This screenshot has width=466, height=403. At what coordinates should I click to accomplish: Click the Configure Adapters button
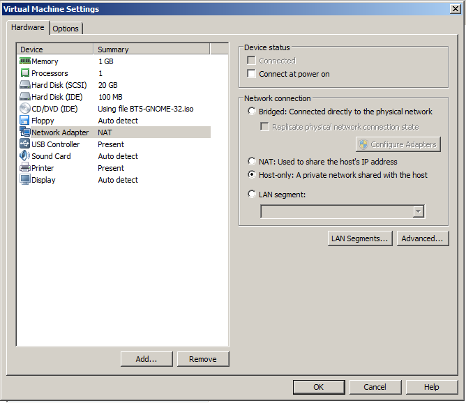pos(398,144)
